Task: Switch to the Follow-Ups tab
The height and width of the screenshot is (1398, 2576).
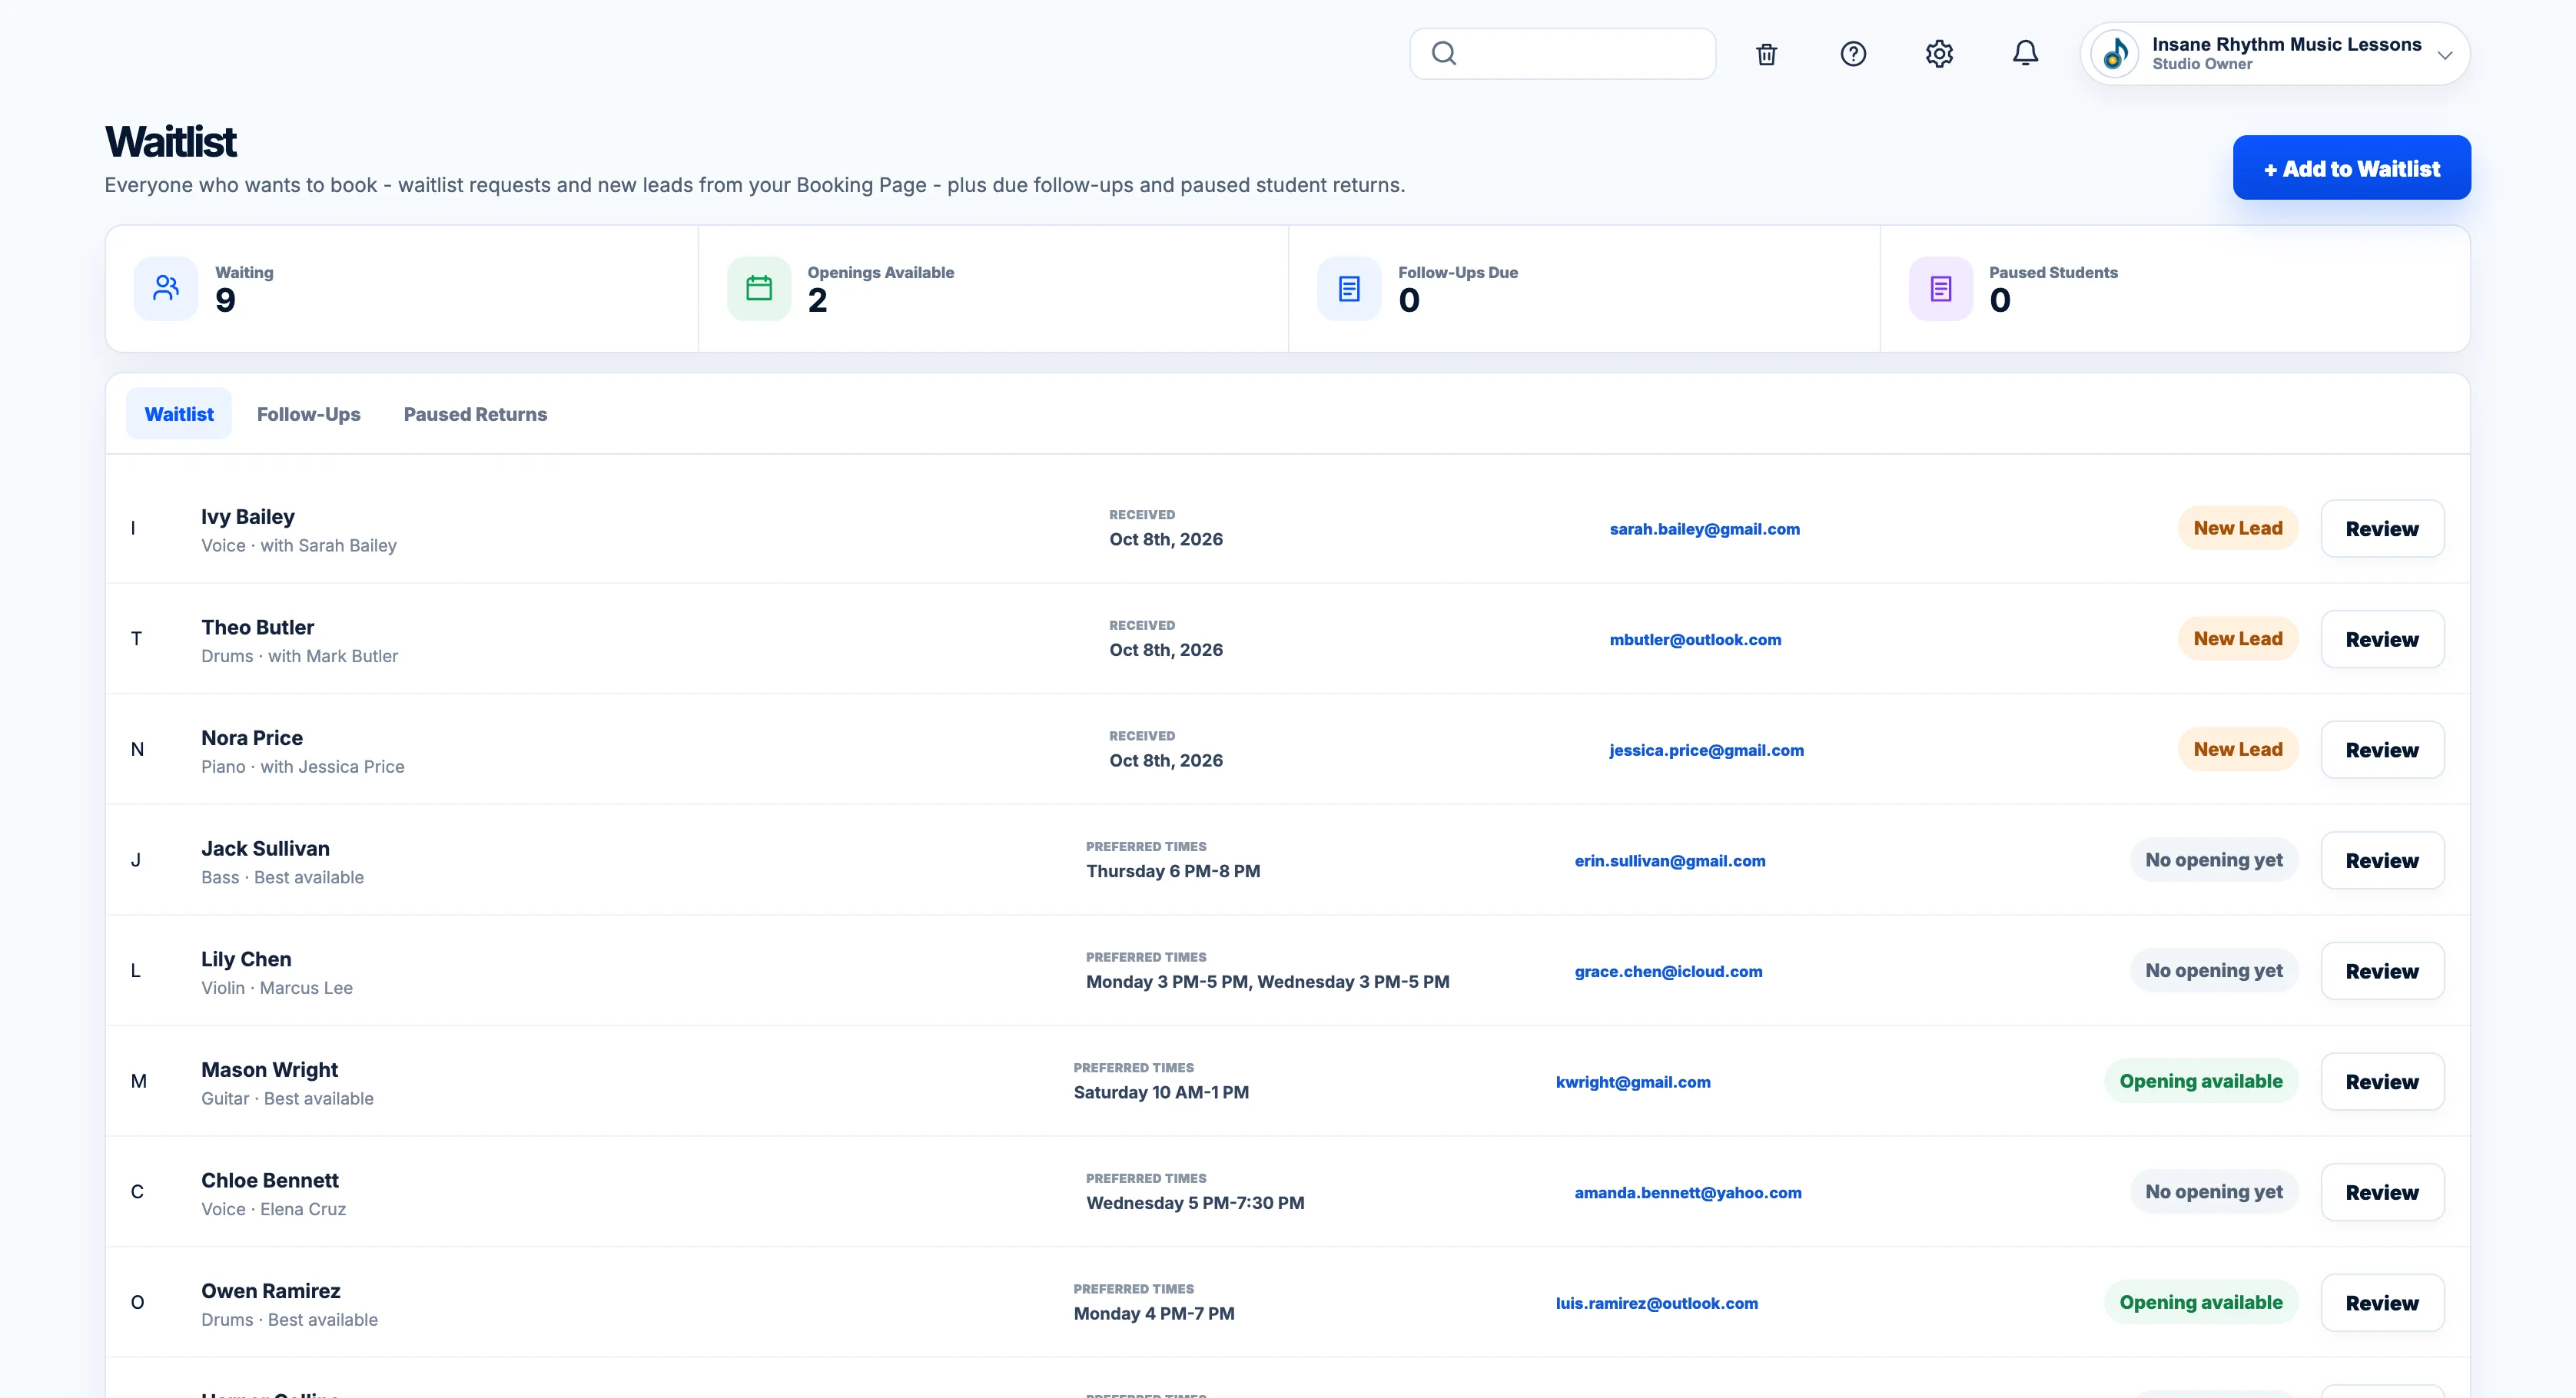Action: coord(309,414)
